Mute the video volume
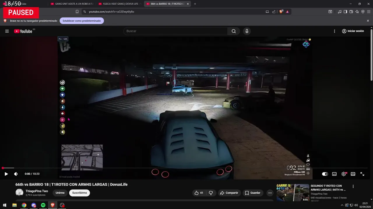373x209 pixels. 16,174
